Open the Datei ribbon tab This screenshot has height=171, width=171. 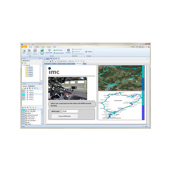[x=24, y=47]
